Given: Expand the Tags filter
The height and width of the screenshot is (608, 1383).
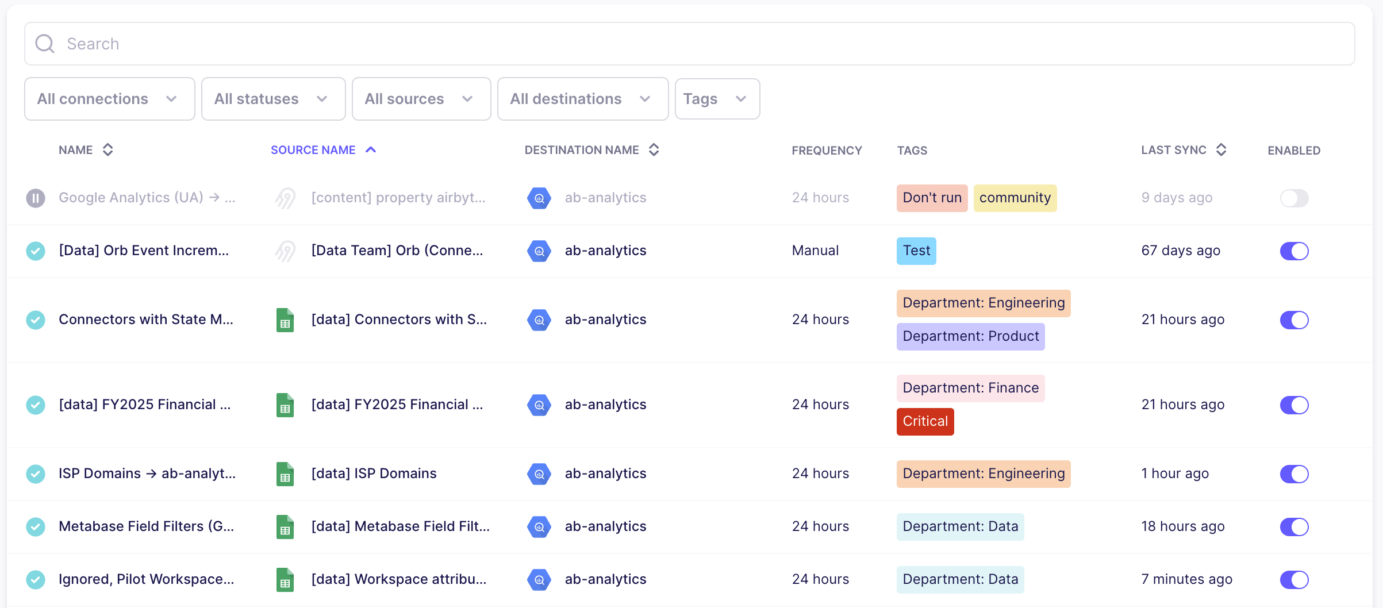Looking at the screenshot, I should [717, 99].
